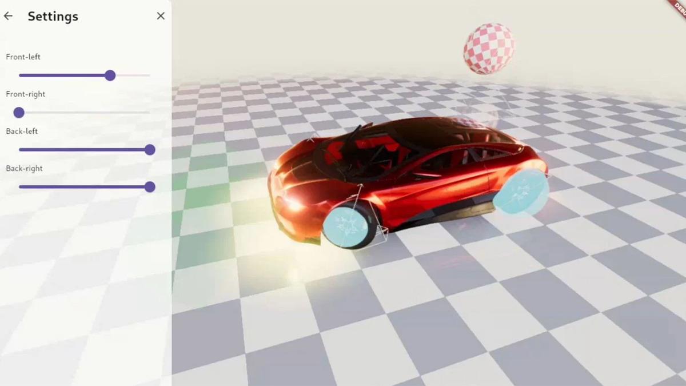Click the Front-left slider thumb
The width and height of the screenshot is (686, 386).
110,75
